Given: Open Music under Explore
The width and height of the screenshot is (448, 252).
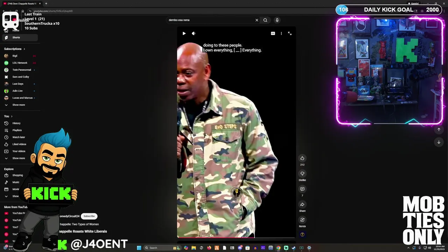Looking at the screenshot, I should tap(16, 182).
